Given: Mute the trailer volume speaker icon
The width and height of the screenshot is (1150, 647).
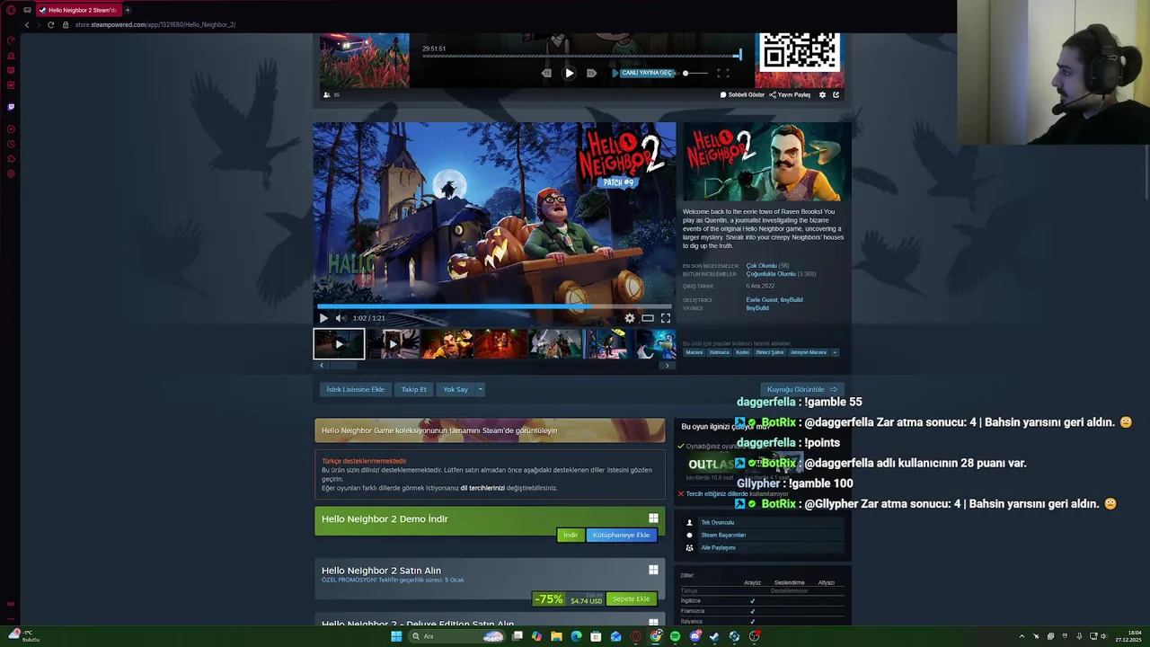Looking at the screenshot, I should coord(340,318).
